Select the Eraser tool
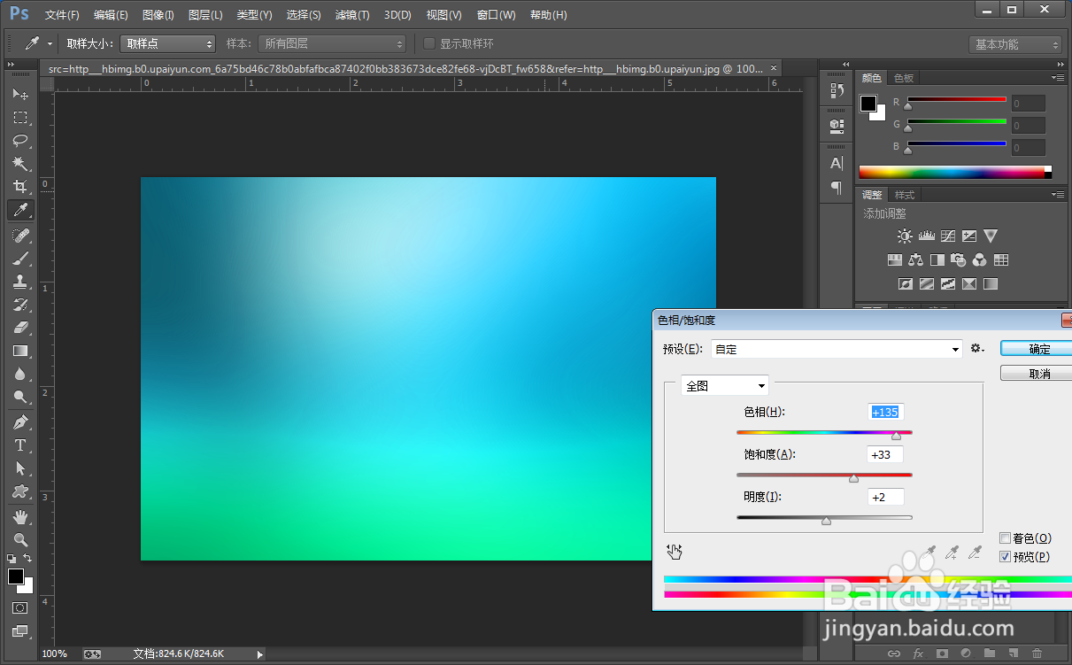 tap(20, 328)
